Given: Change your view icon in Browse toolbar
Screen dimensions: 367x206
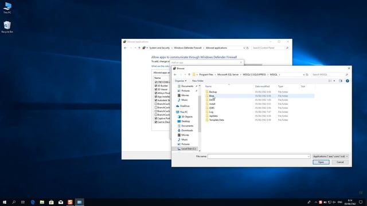Looking at the screenshot, I should [330, 81].
